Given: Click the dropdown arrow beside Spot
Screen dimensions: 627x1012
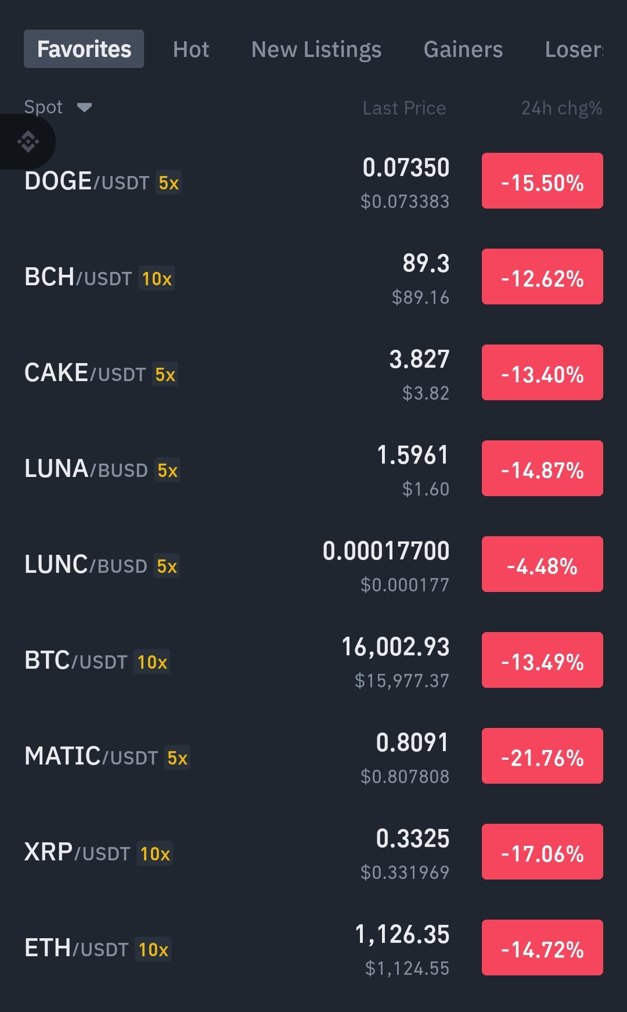Looking at the screenshot, I should point(84,107).
